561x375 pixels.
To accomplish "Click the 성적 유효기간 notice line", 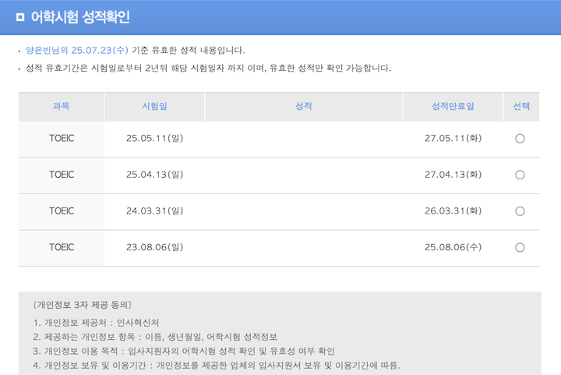I will [x=208, y=68].
